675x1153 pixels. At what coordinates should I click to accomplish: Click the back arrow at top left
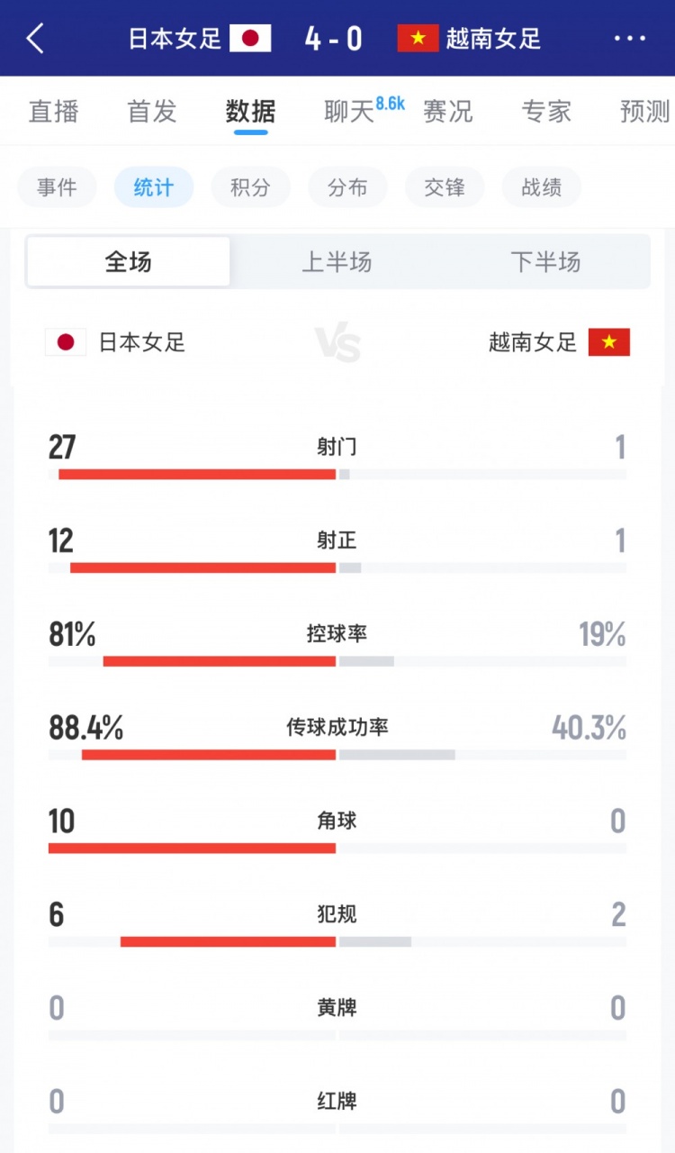point(34,38)
